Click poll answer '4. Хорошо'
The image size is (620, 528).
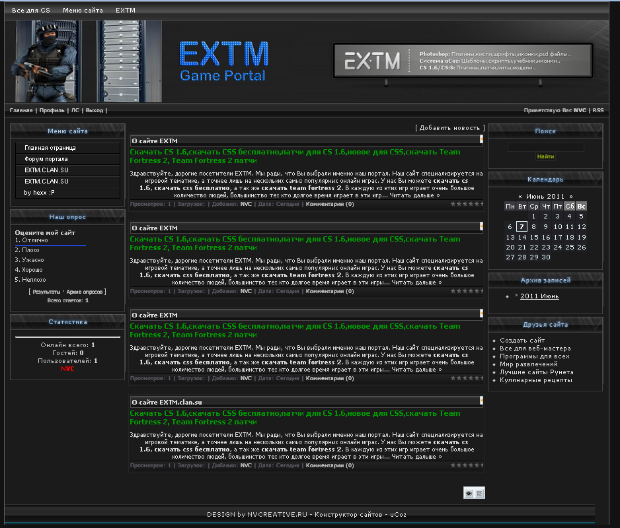[x=28, y=270]
